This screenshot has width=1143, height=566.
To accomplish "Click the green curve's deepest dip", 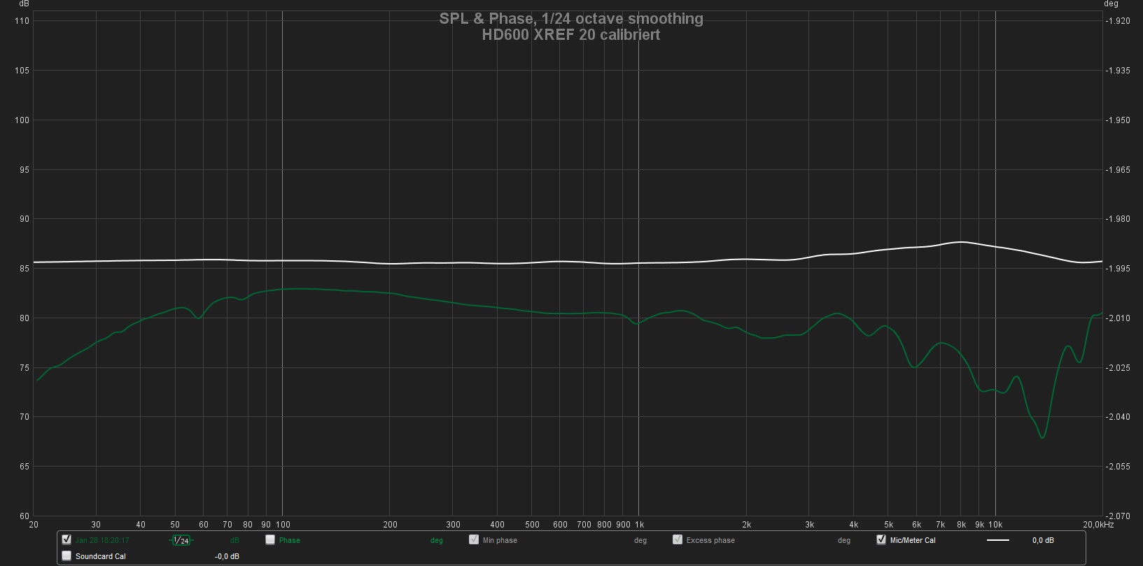I will (x=1042, y=437).
